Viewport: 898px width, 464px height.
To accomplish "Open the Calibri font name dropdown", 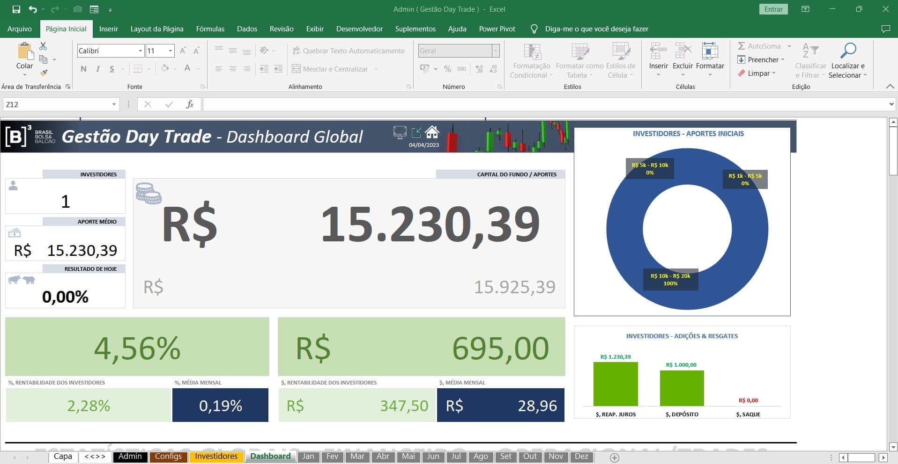I will click(140, 51).
